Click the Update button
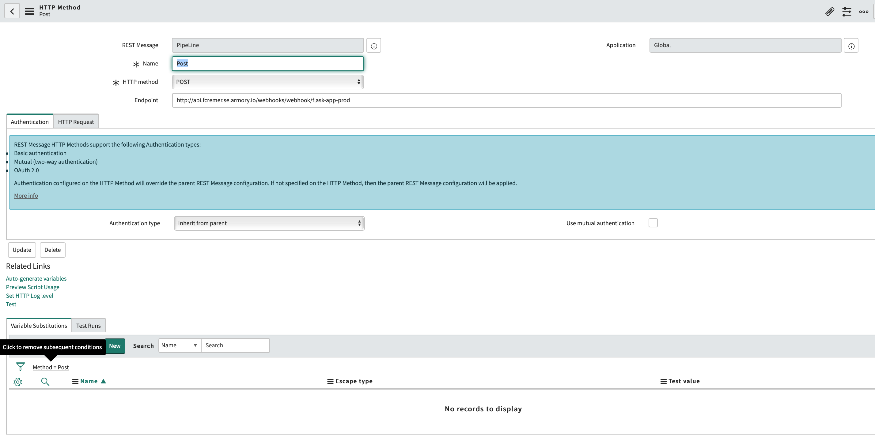This screenshot has width=875, height=437. [x=22, y=250]
